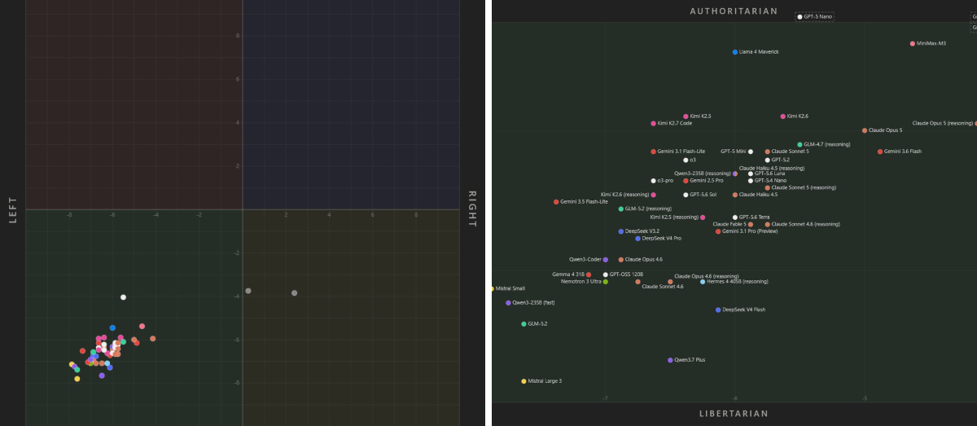Select the DeepSeek V3.2 data point

620,231
